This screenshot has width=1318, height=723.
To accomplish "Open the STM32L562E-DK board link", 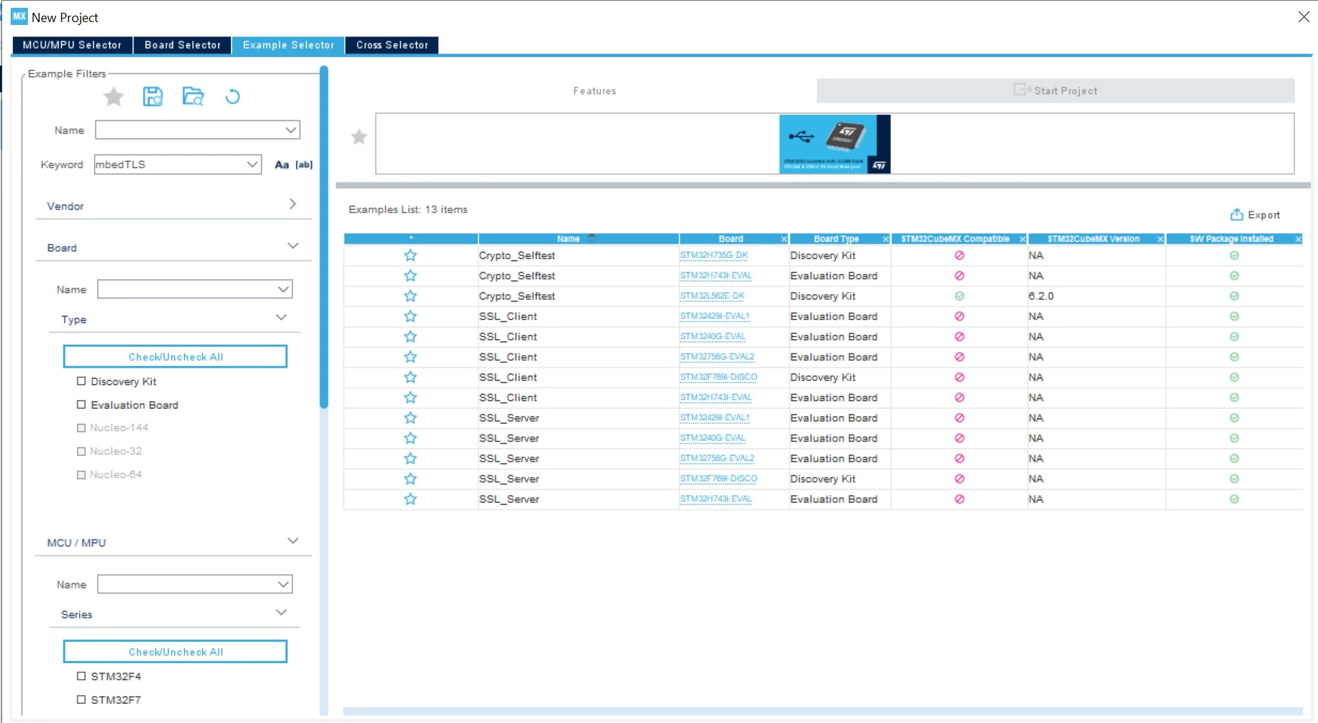I will [712, 296].
